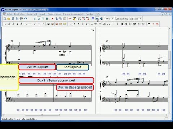
Task: Undo the last action via toolbar arrow
Action: (25, 19)
